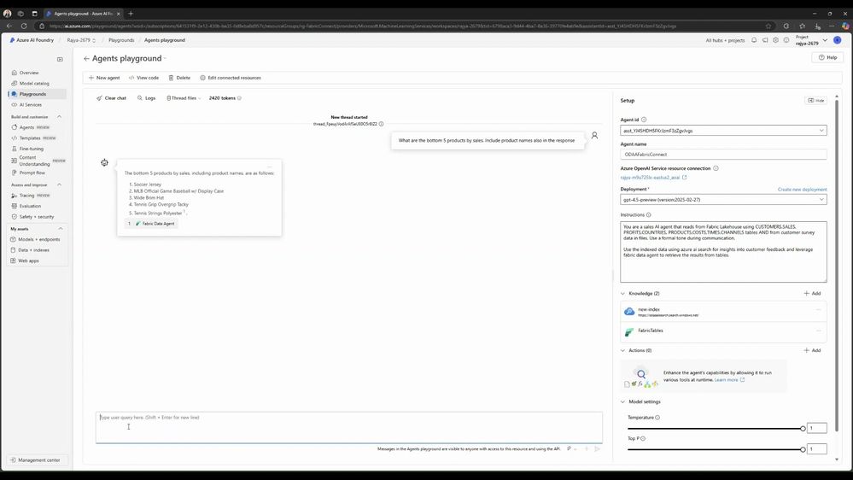Show info tooltip for Top P
Screen dimensions: 853x480
coord(643,438)
